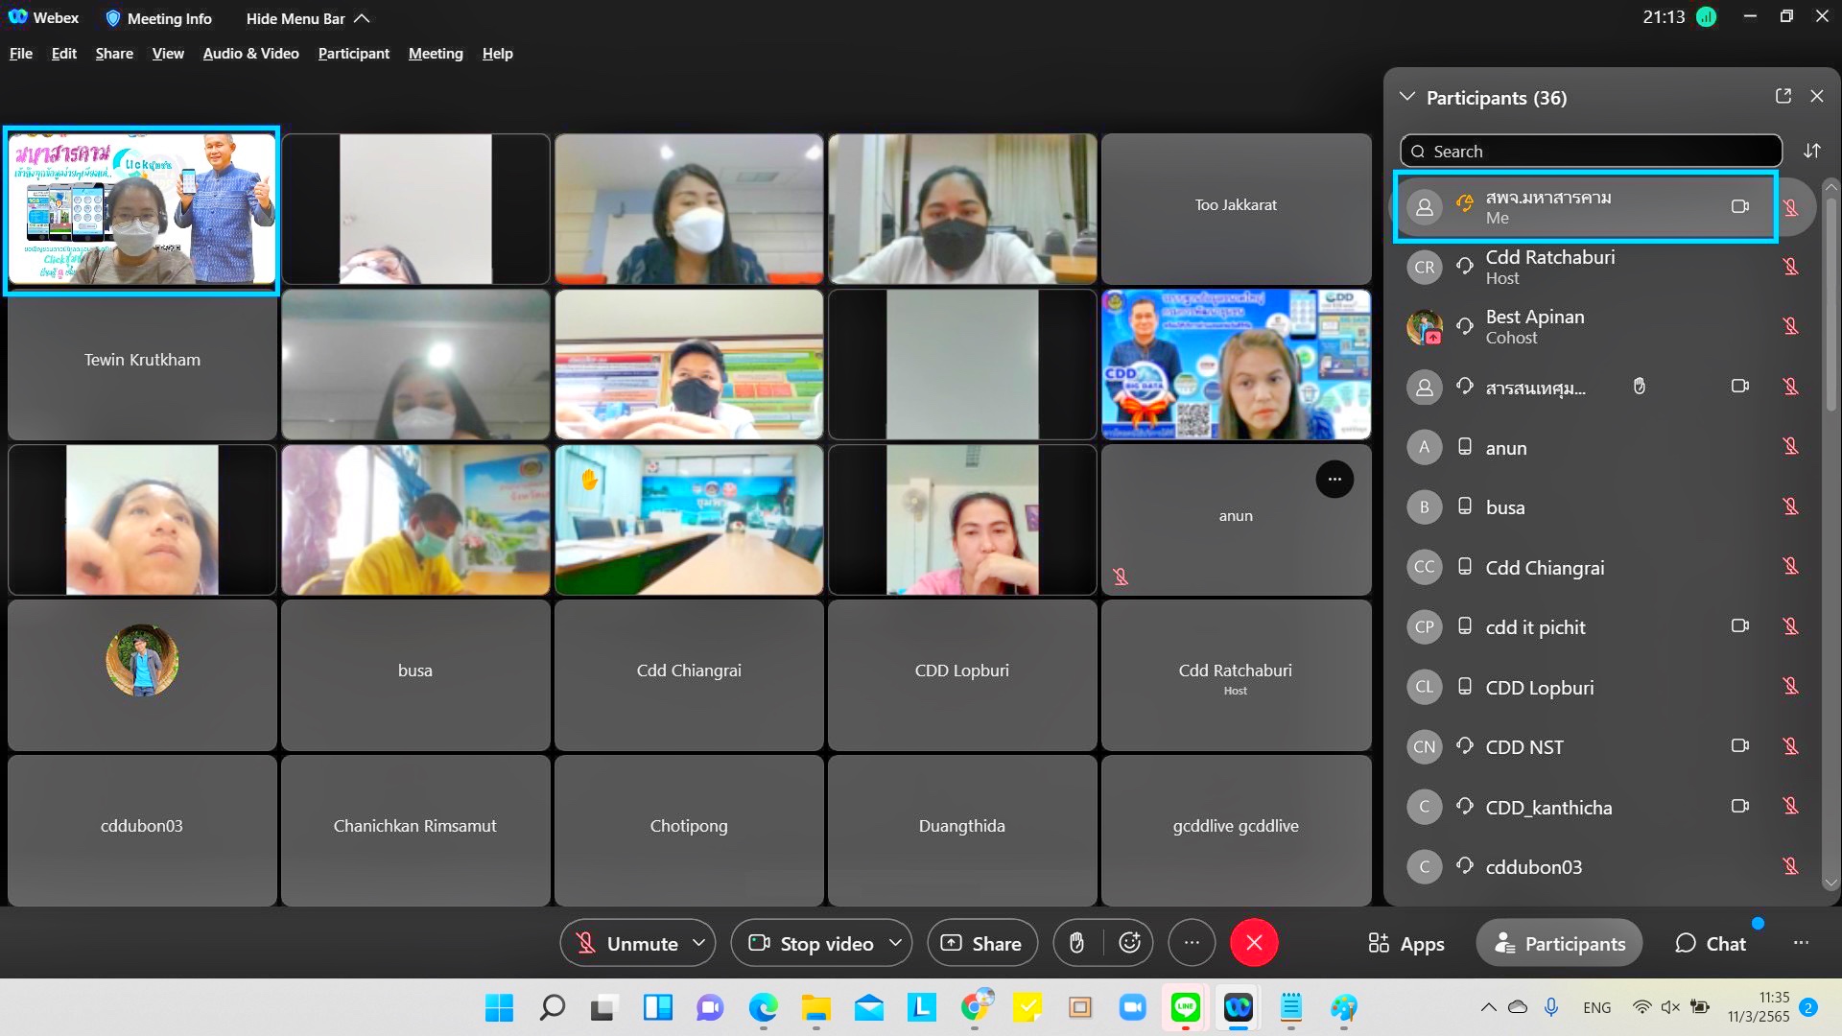Image resolution: width=1842 pixels, height=1036 pixels.
Task: Expand the Unmute audio options arrow
Action: (699, 943)
